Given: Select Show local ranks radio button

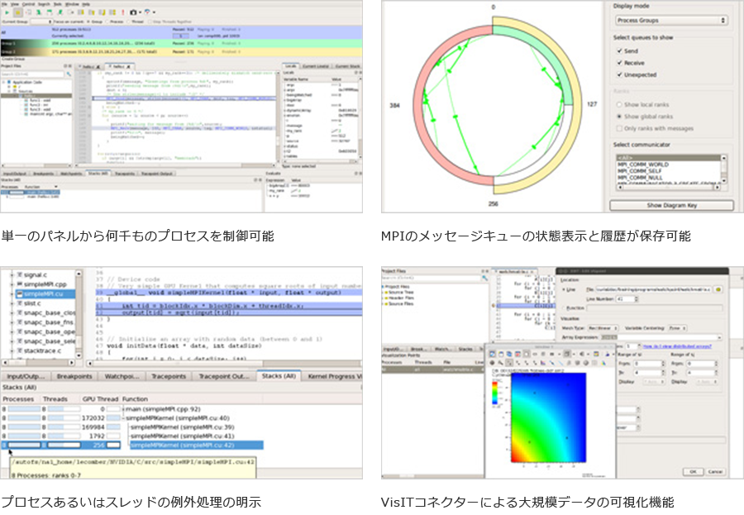Looking at the screenshot, I should tap(618, 104).
